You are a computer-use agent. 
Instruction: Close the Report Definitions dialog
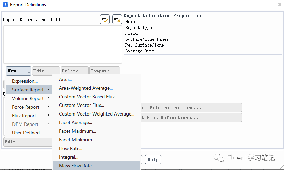point(279,5)
